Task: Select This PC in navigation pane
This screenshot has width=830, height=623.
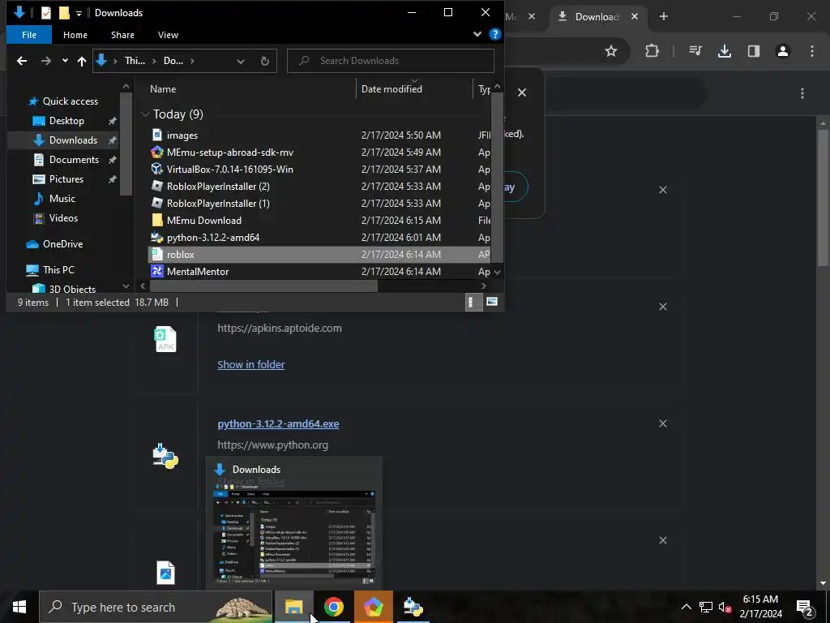Action: (x=58, y=269)
